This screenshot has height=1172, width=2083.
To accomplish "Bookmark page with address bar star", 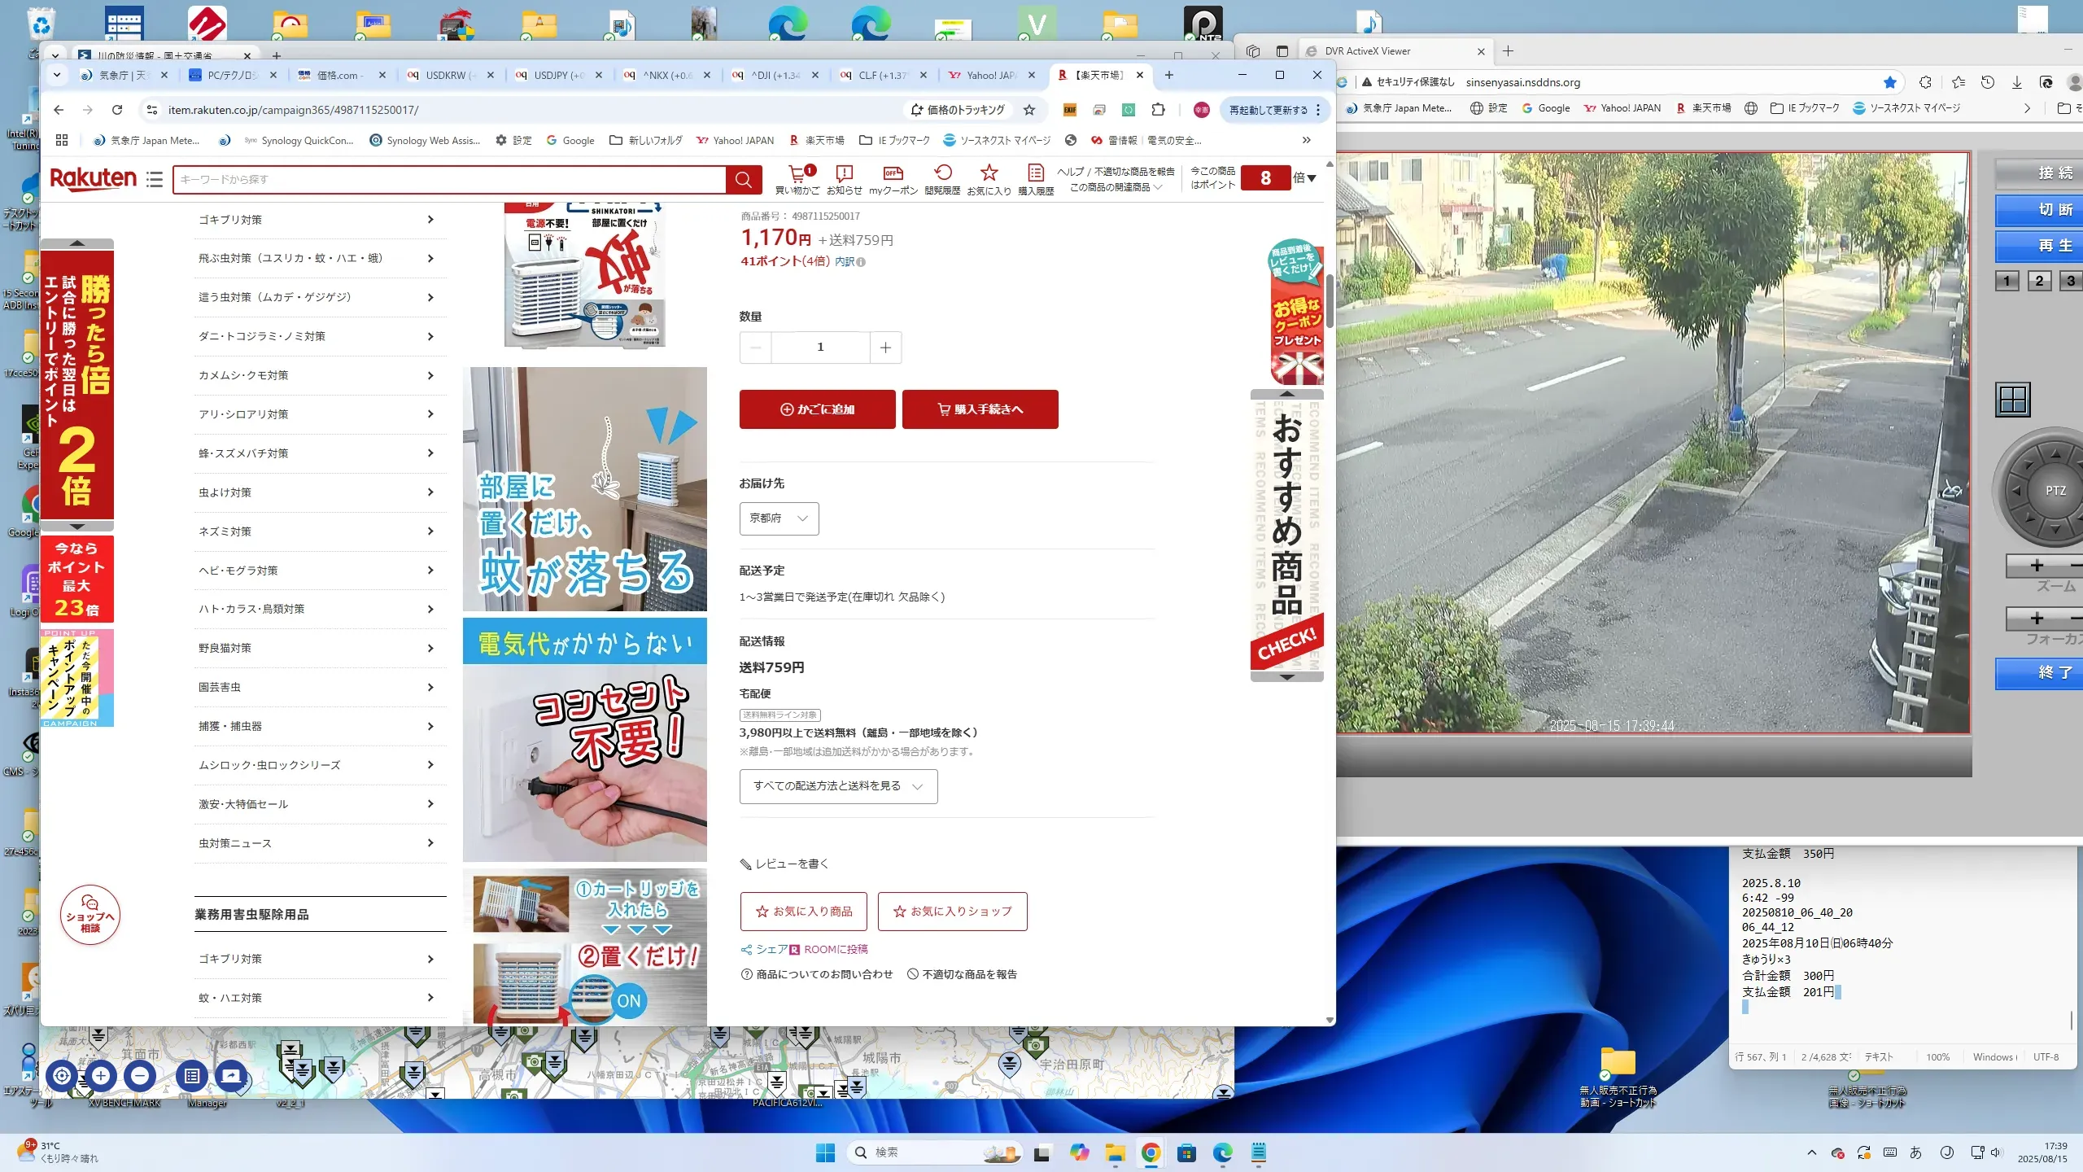I will point(1029,110).
